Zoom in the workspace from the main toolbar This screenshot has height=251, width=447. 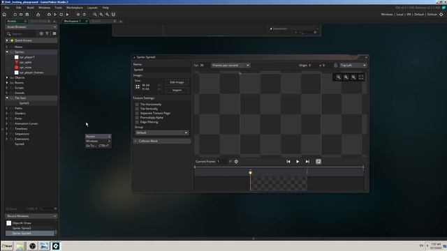[107, 15]
